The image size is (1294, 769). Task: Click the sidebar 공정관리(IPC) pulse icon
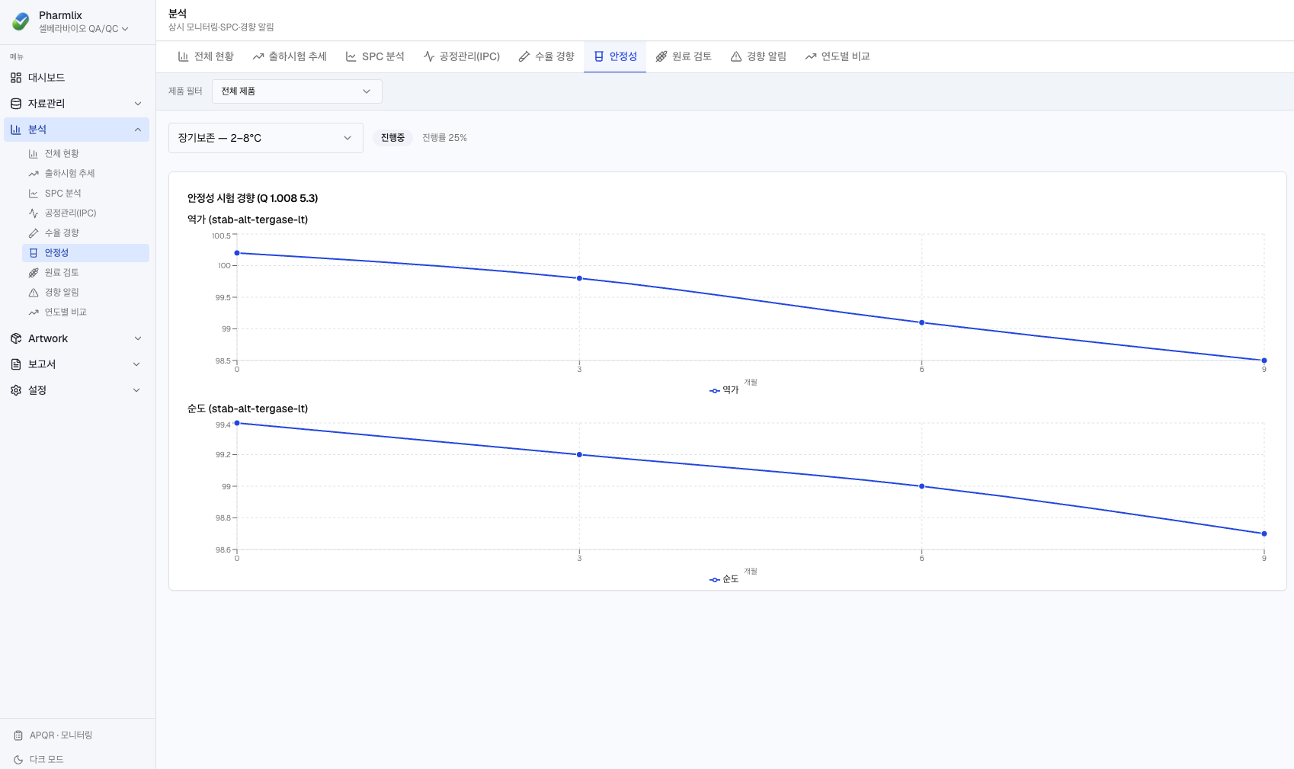point(34,213)
